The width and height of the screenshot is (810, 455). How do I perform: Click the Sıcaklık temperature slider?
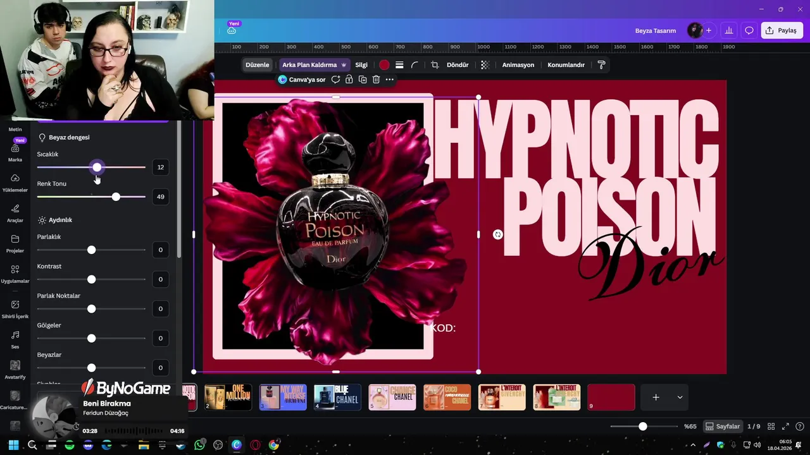click(91, 167)
